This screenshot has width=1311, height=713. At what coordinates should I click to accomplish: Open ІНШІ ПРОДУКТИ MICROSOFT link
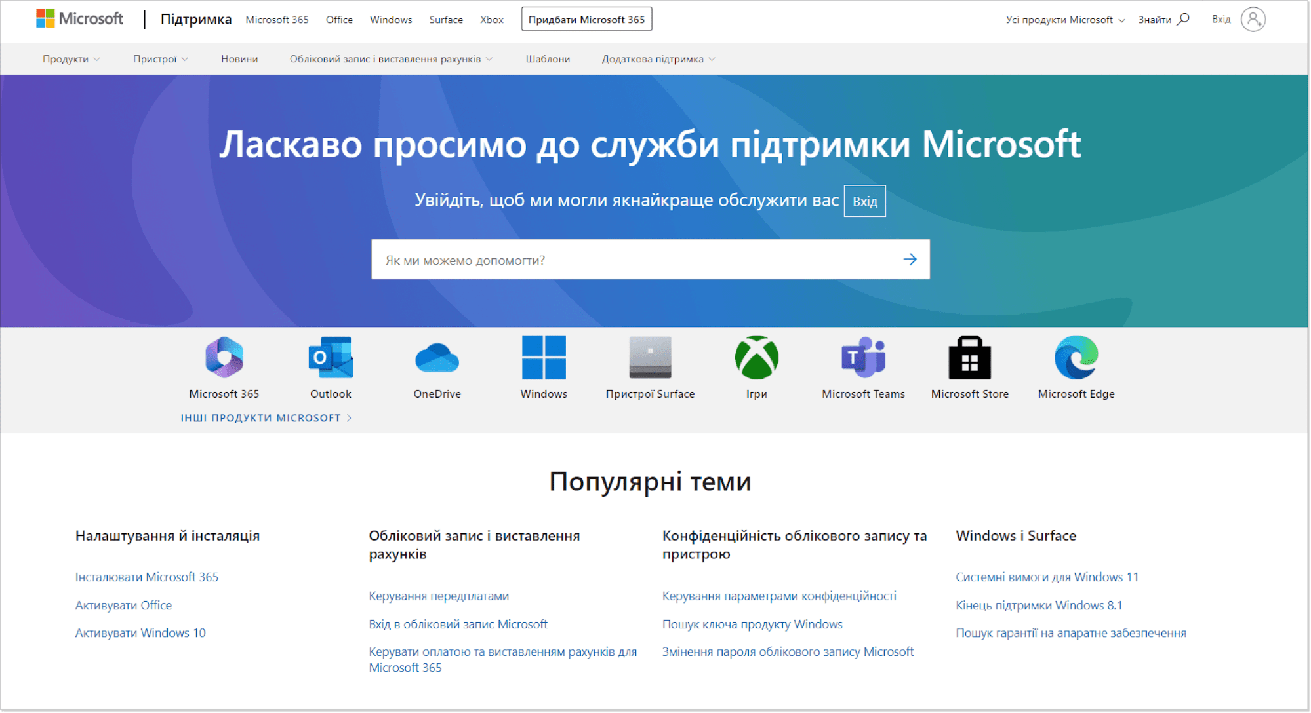[266, 418]
